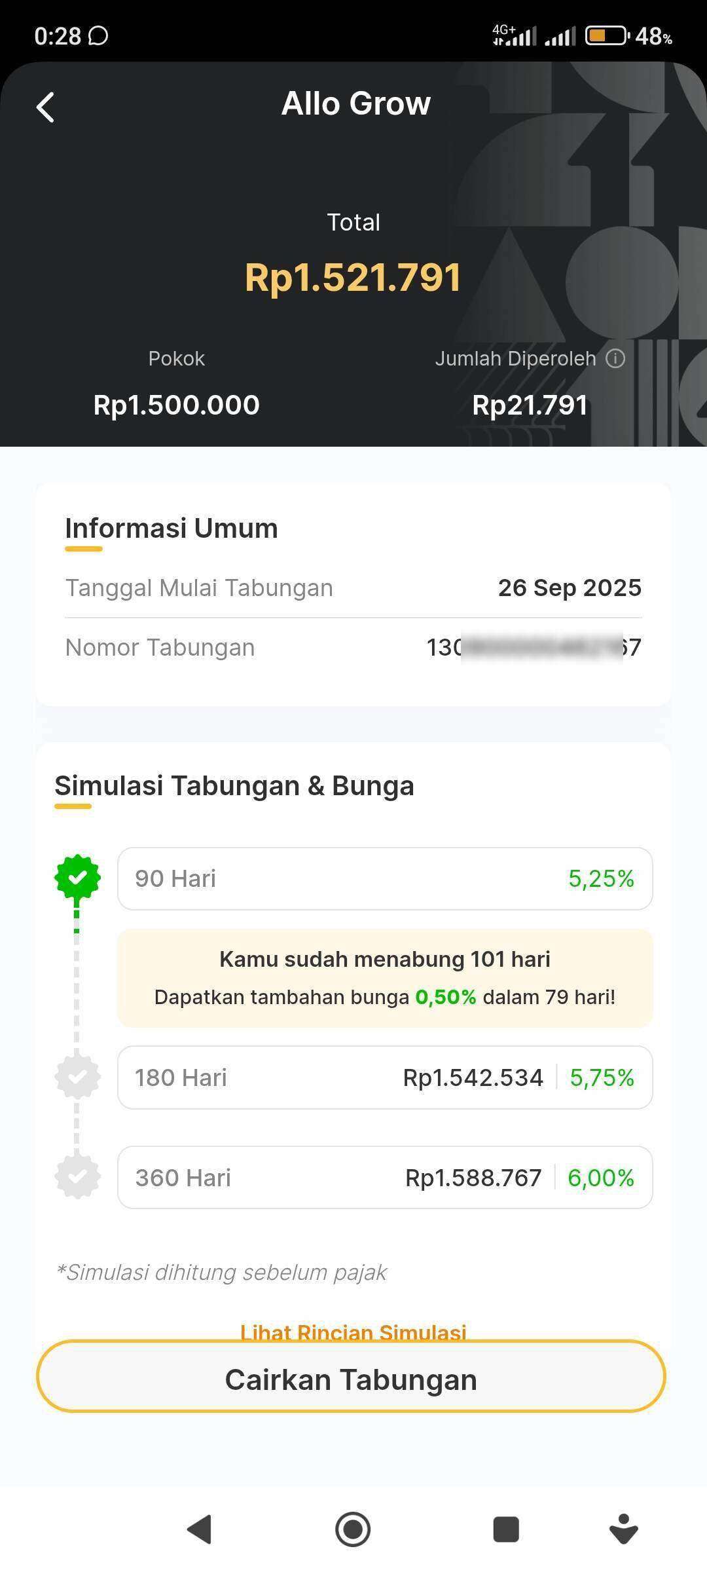The width and height of the screenshot is (707, 1572).
Task: Tap the battery icon in status bar
Action: tap(606, 36)
